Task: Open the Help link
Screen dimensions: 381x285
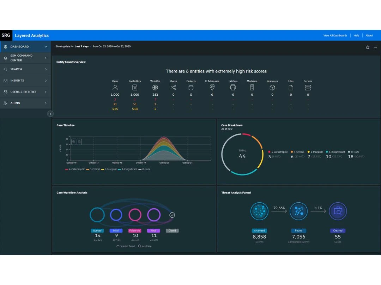Action: click(356, 36)
